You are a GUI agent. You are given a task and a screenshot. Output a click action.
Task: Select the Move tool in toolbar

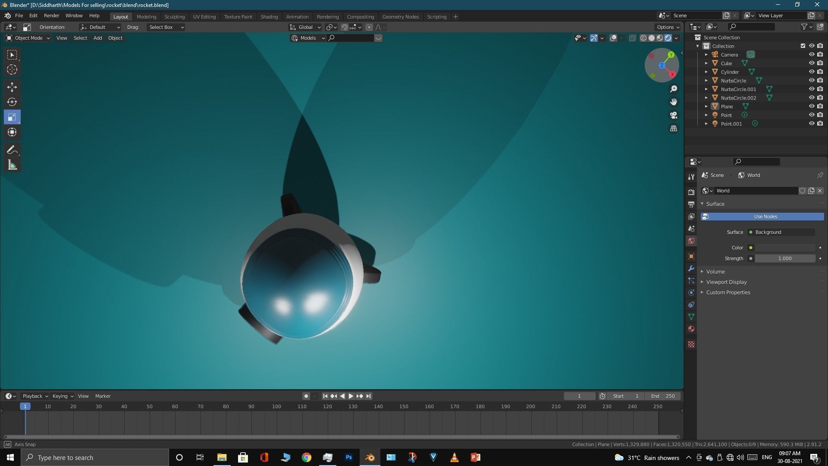tap(12, 87)
